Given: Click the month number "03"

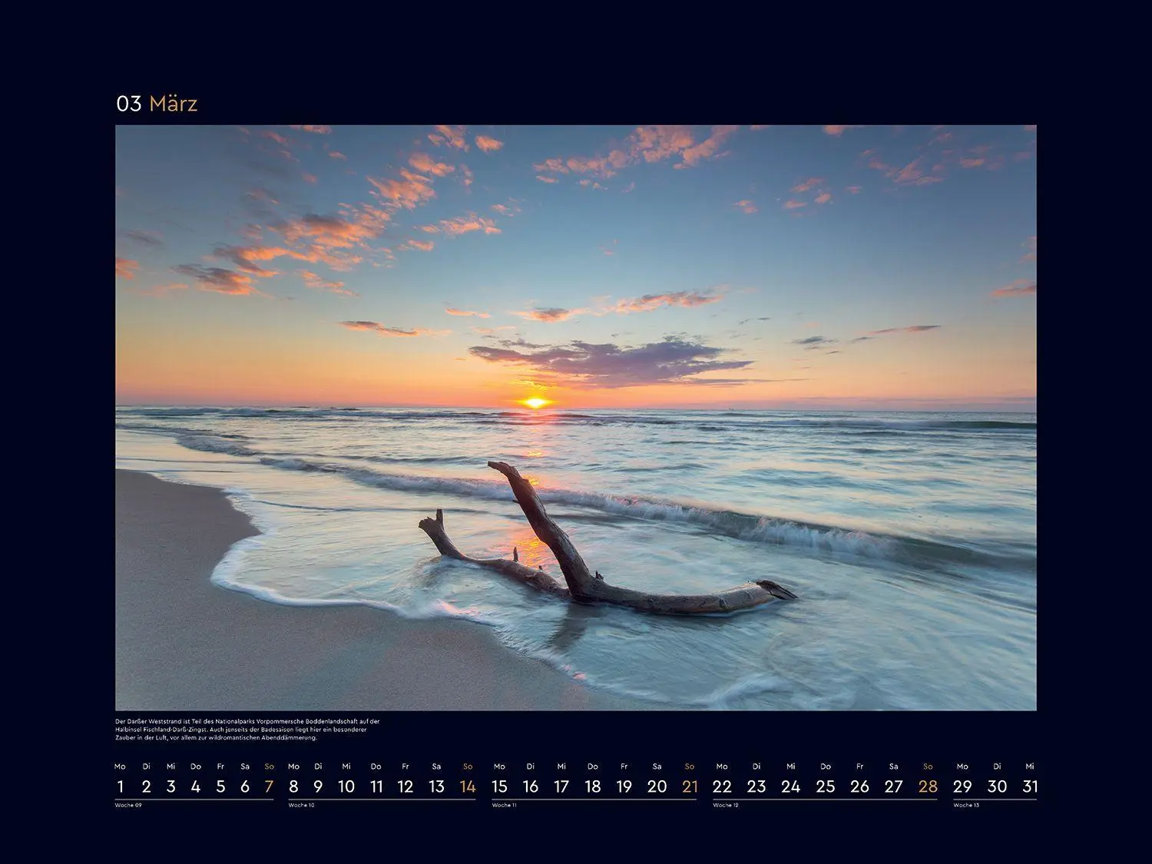Looking at the screenshot, I should pyautogui.click(x=129, y=104).
